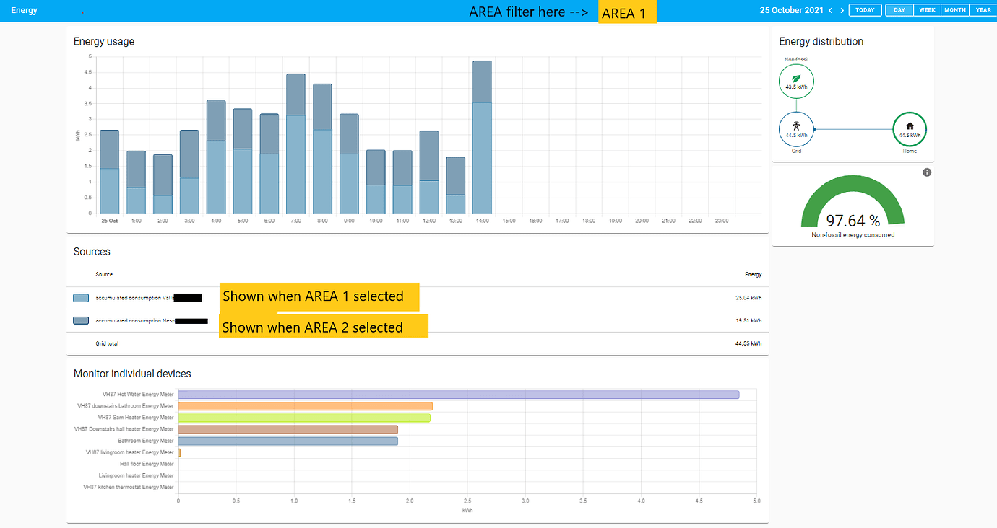Select the DAY period view
This screenshot has height=528, width=997.
899,10
